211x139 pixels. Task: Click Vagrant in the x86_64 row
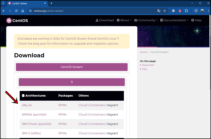(x=113, y=105)
